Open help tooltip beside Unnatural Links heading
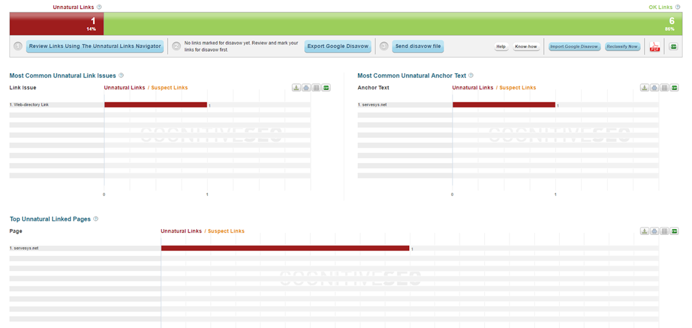The width and height of the screenshot is (692, 328). (x=99, y=7)
